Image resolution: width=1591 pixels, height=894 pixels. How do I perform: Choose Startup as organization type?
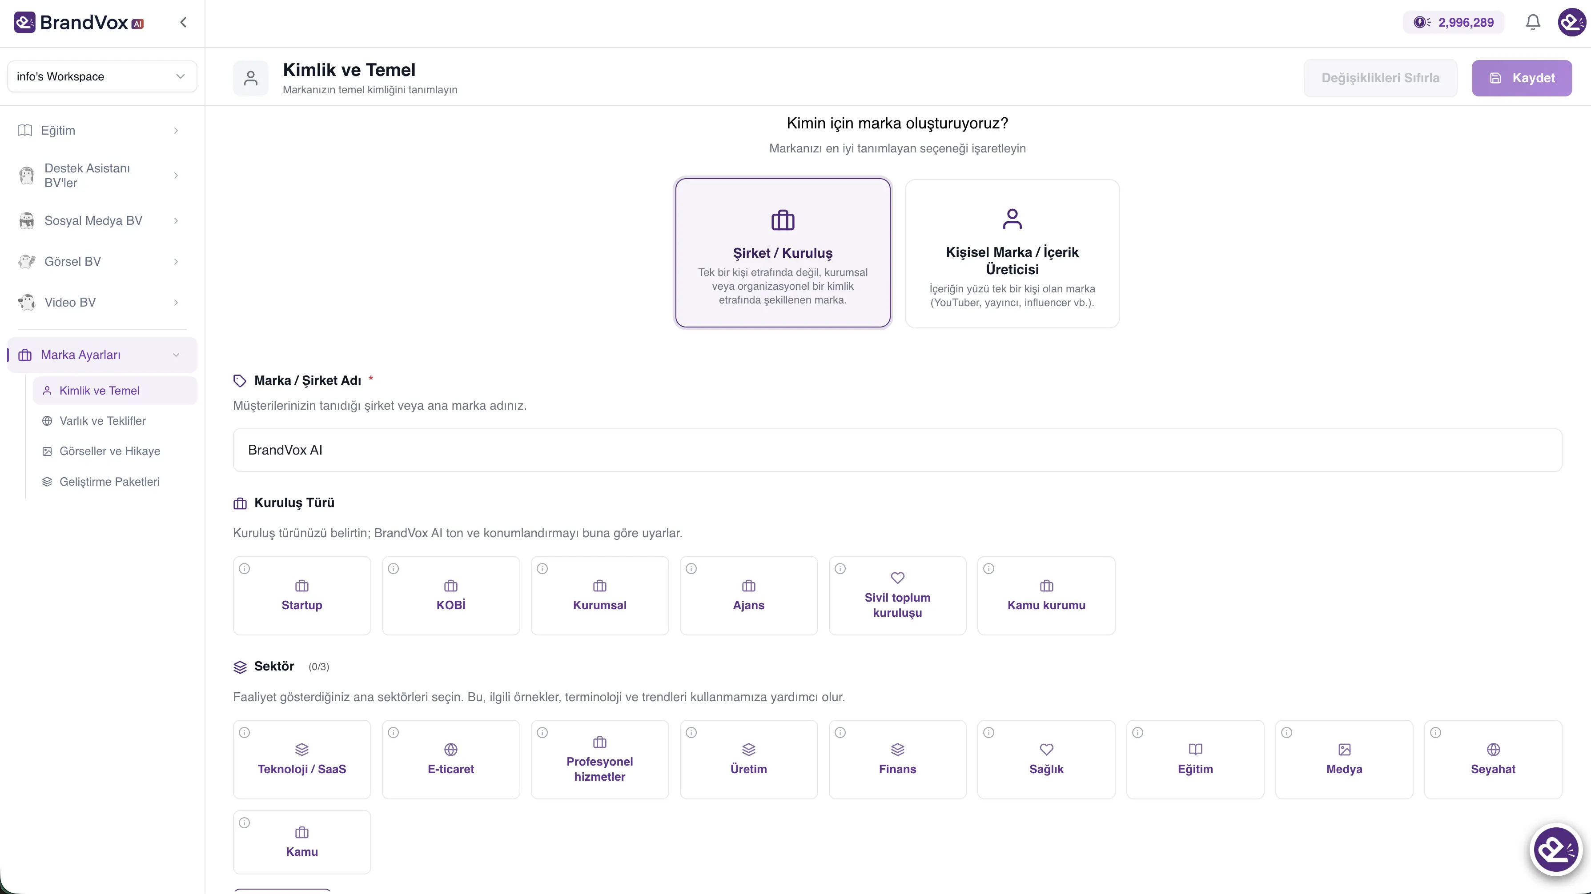click(x=302, y=595)
